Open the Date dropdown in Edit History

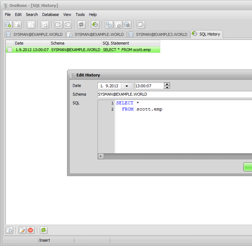tap(127, 86)
